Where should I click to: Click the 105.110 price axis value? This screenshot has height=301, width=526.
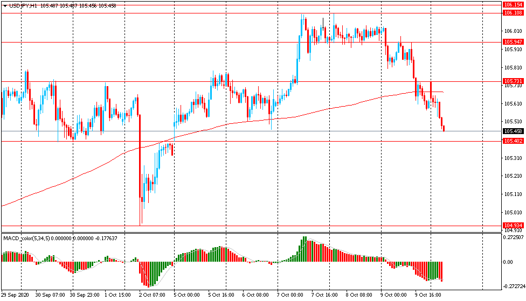coord(513,194)
